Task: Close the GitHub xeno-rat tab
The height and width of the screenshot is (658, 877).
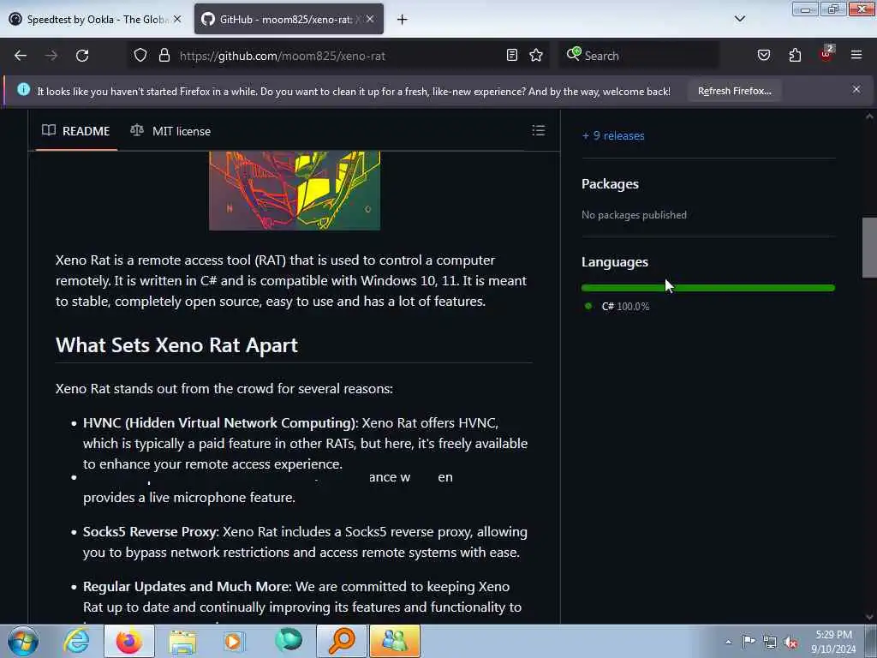Action: coord(370,19)
